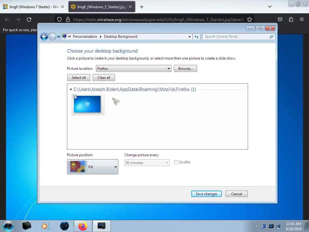Open recent pages dropdown beside navigation arrows
Viewport: 309px width, 232px height.
59,37
